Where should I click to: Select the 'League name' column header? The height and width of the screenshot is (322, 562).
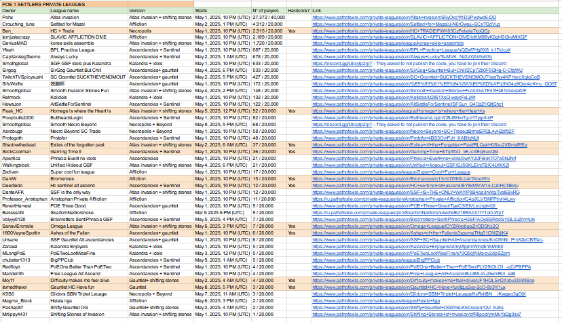pos(88,11)
